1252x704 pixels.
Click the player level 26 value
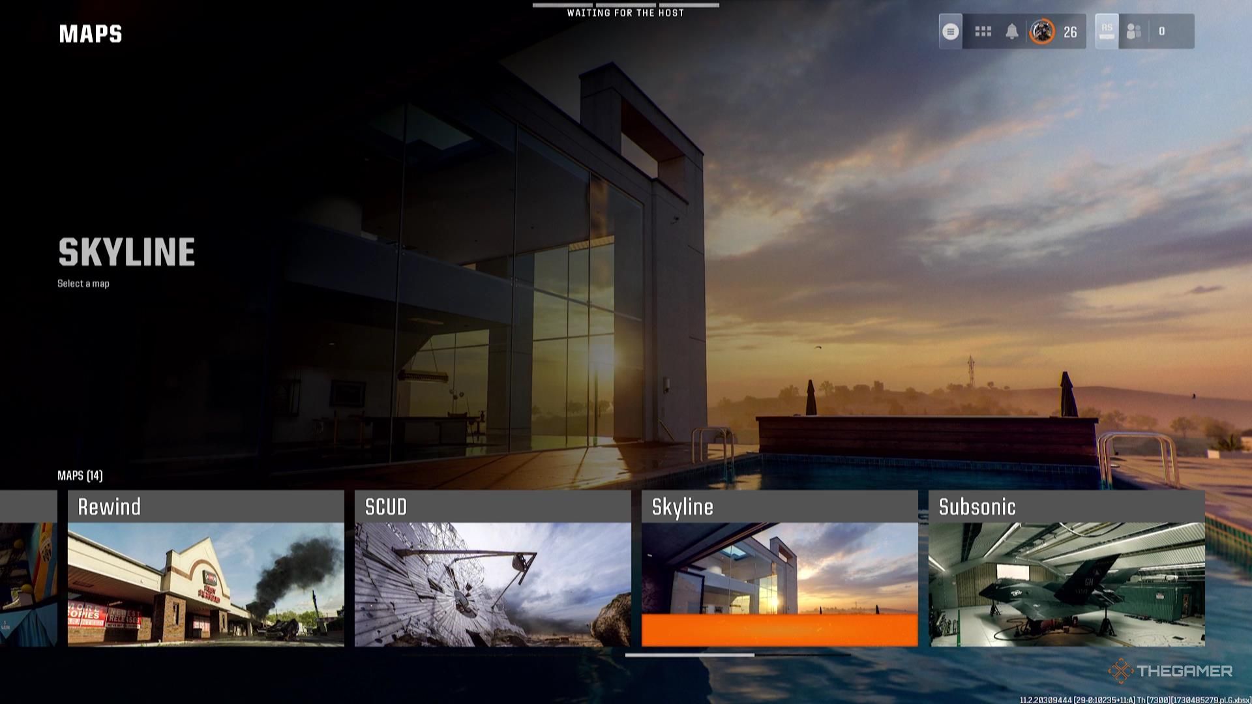1070,32
